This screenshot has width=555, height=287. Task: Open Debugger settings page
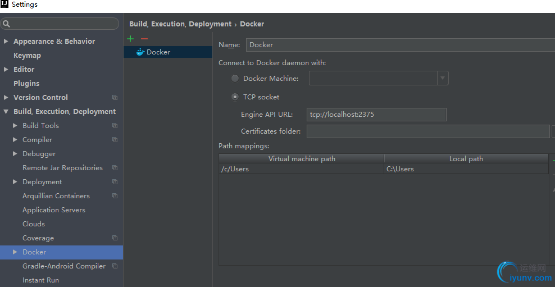click(x=39, y=154)
